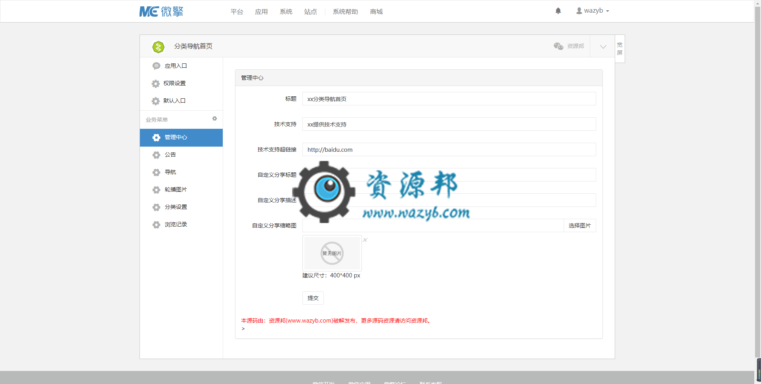761x384 pixels.
Task: Click the green app logo icon
Action: coord(158,47)
